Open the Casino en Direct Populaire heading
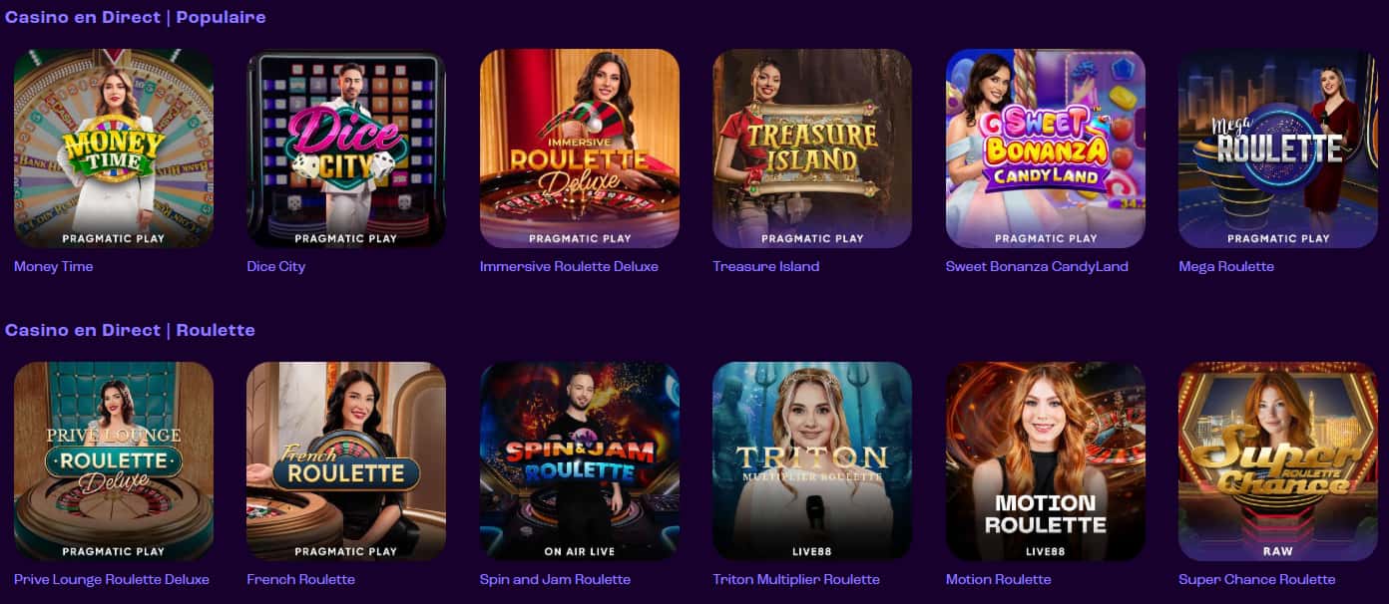The width and height of the screenshot is (1389, 604). coord(136,17)
